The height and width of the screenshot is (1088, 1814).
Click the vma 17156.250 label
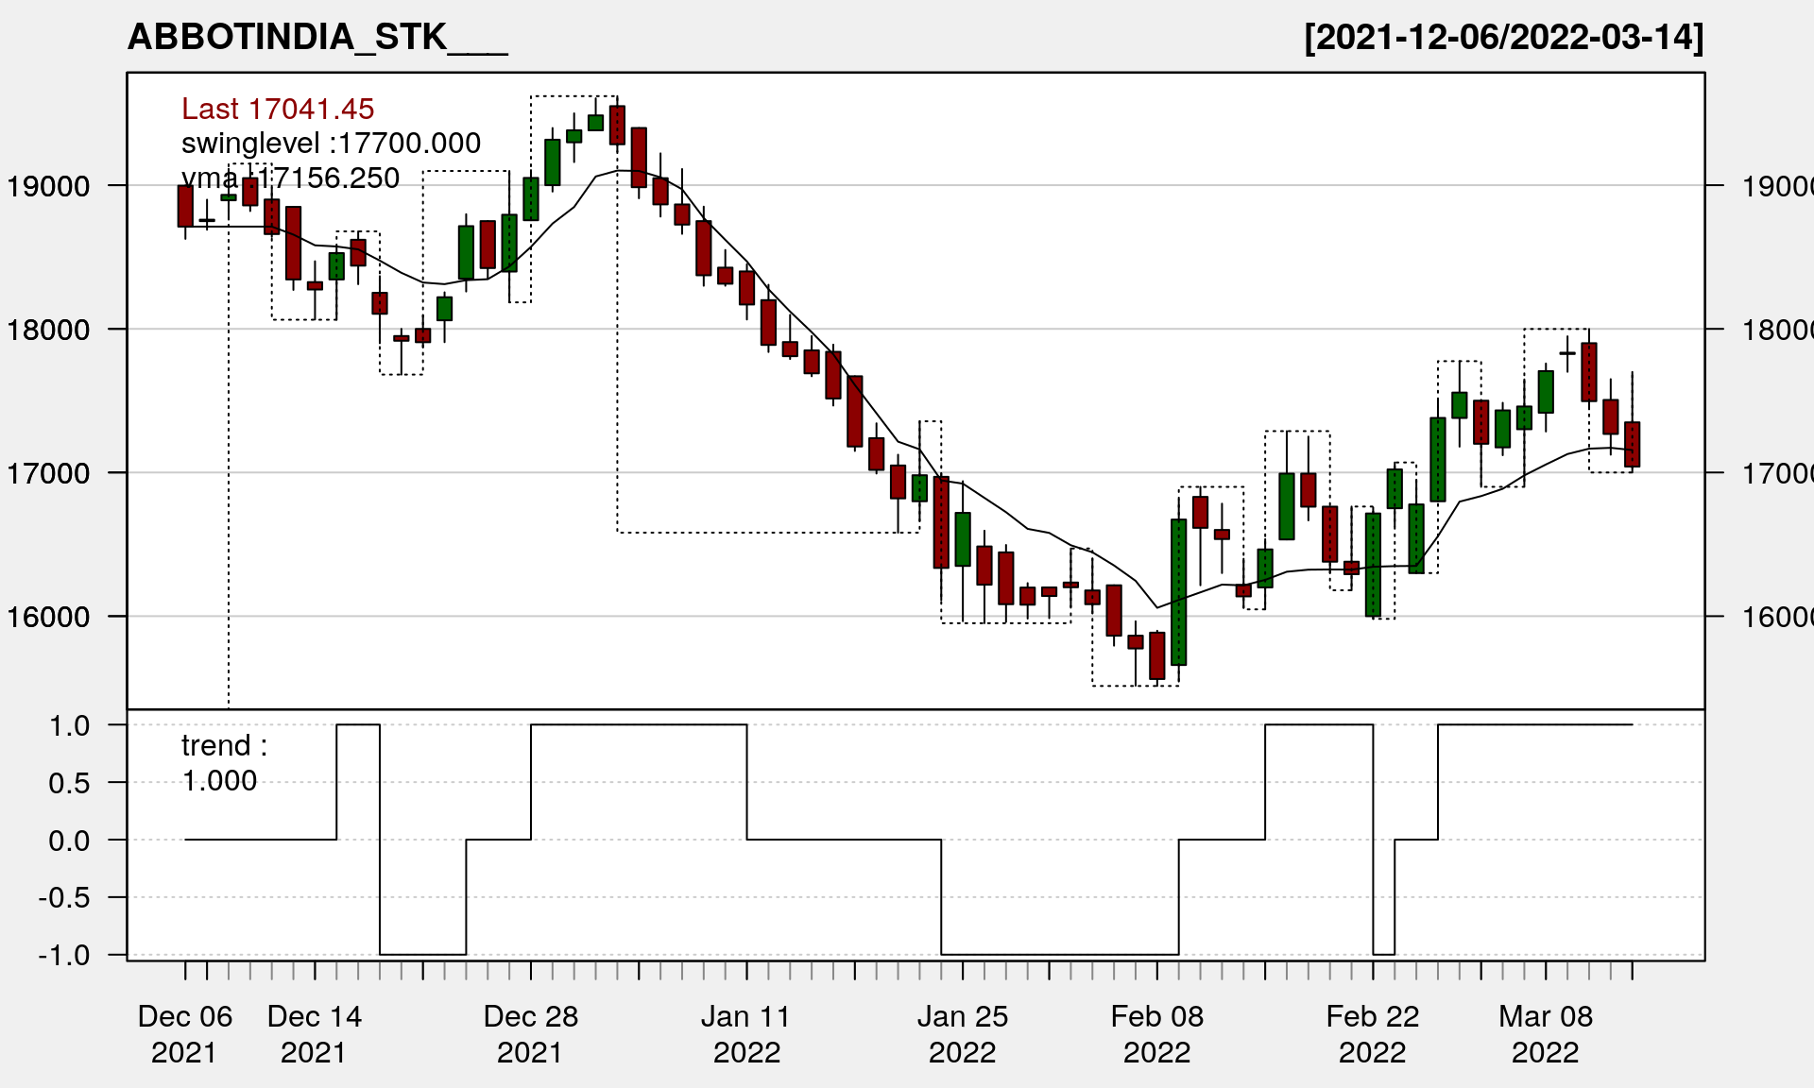tap(290, 178)
